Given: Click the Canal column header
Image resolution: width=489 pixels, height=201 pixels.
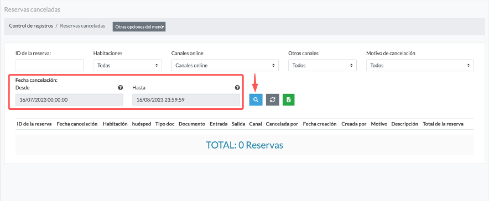Looking at the screenshot, I should [x=256, y=124].
